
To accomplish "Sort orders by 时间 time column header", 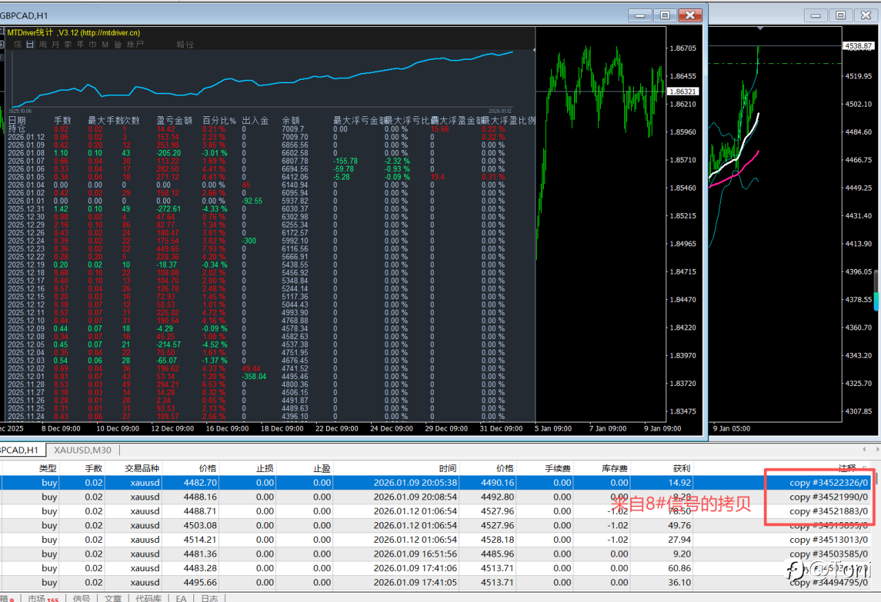I will pyautogui.click(x=447, y=469).
